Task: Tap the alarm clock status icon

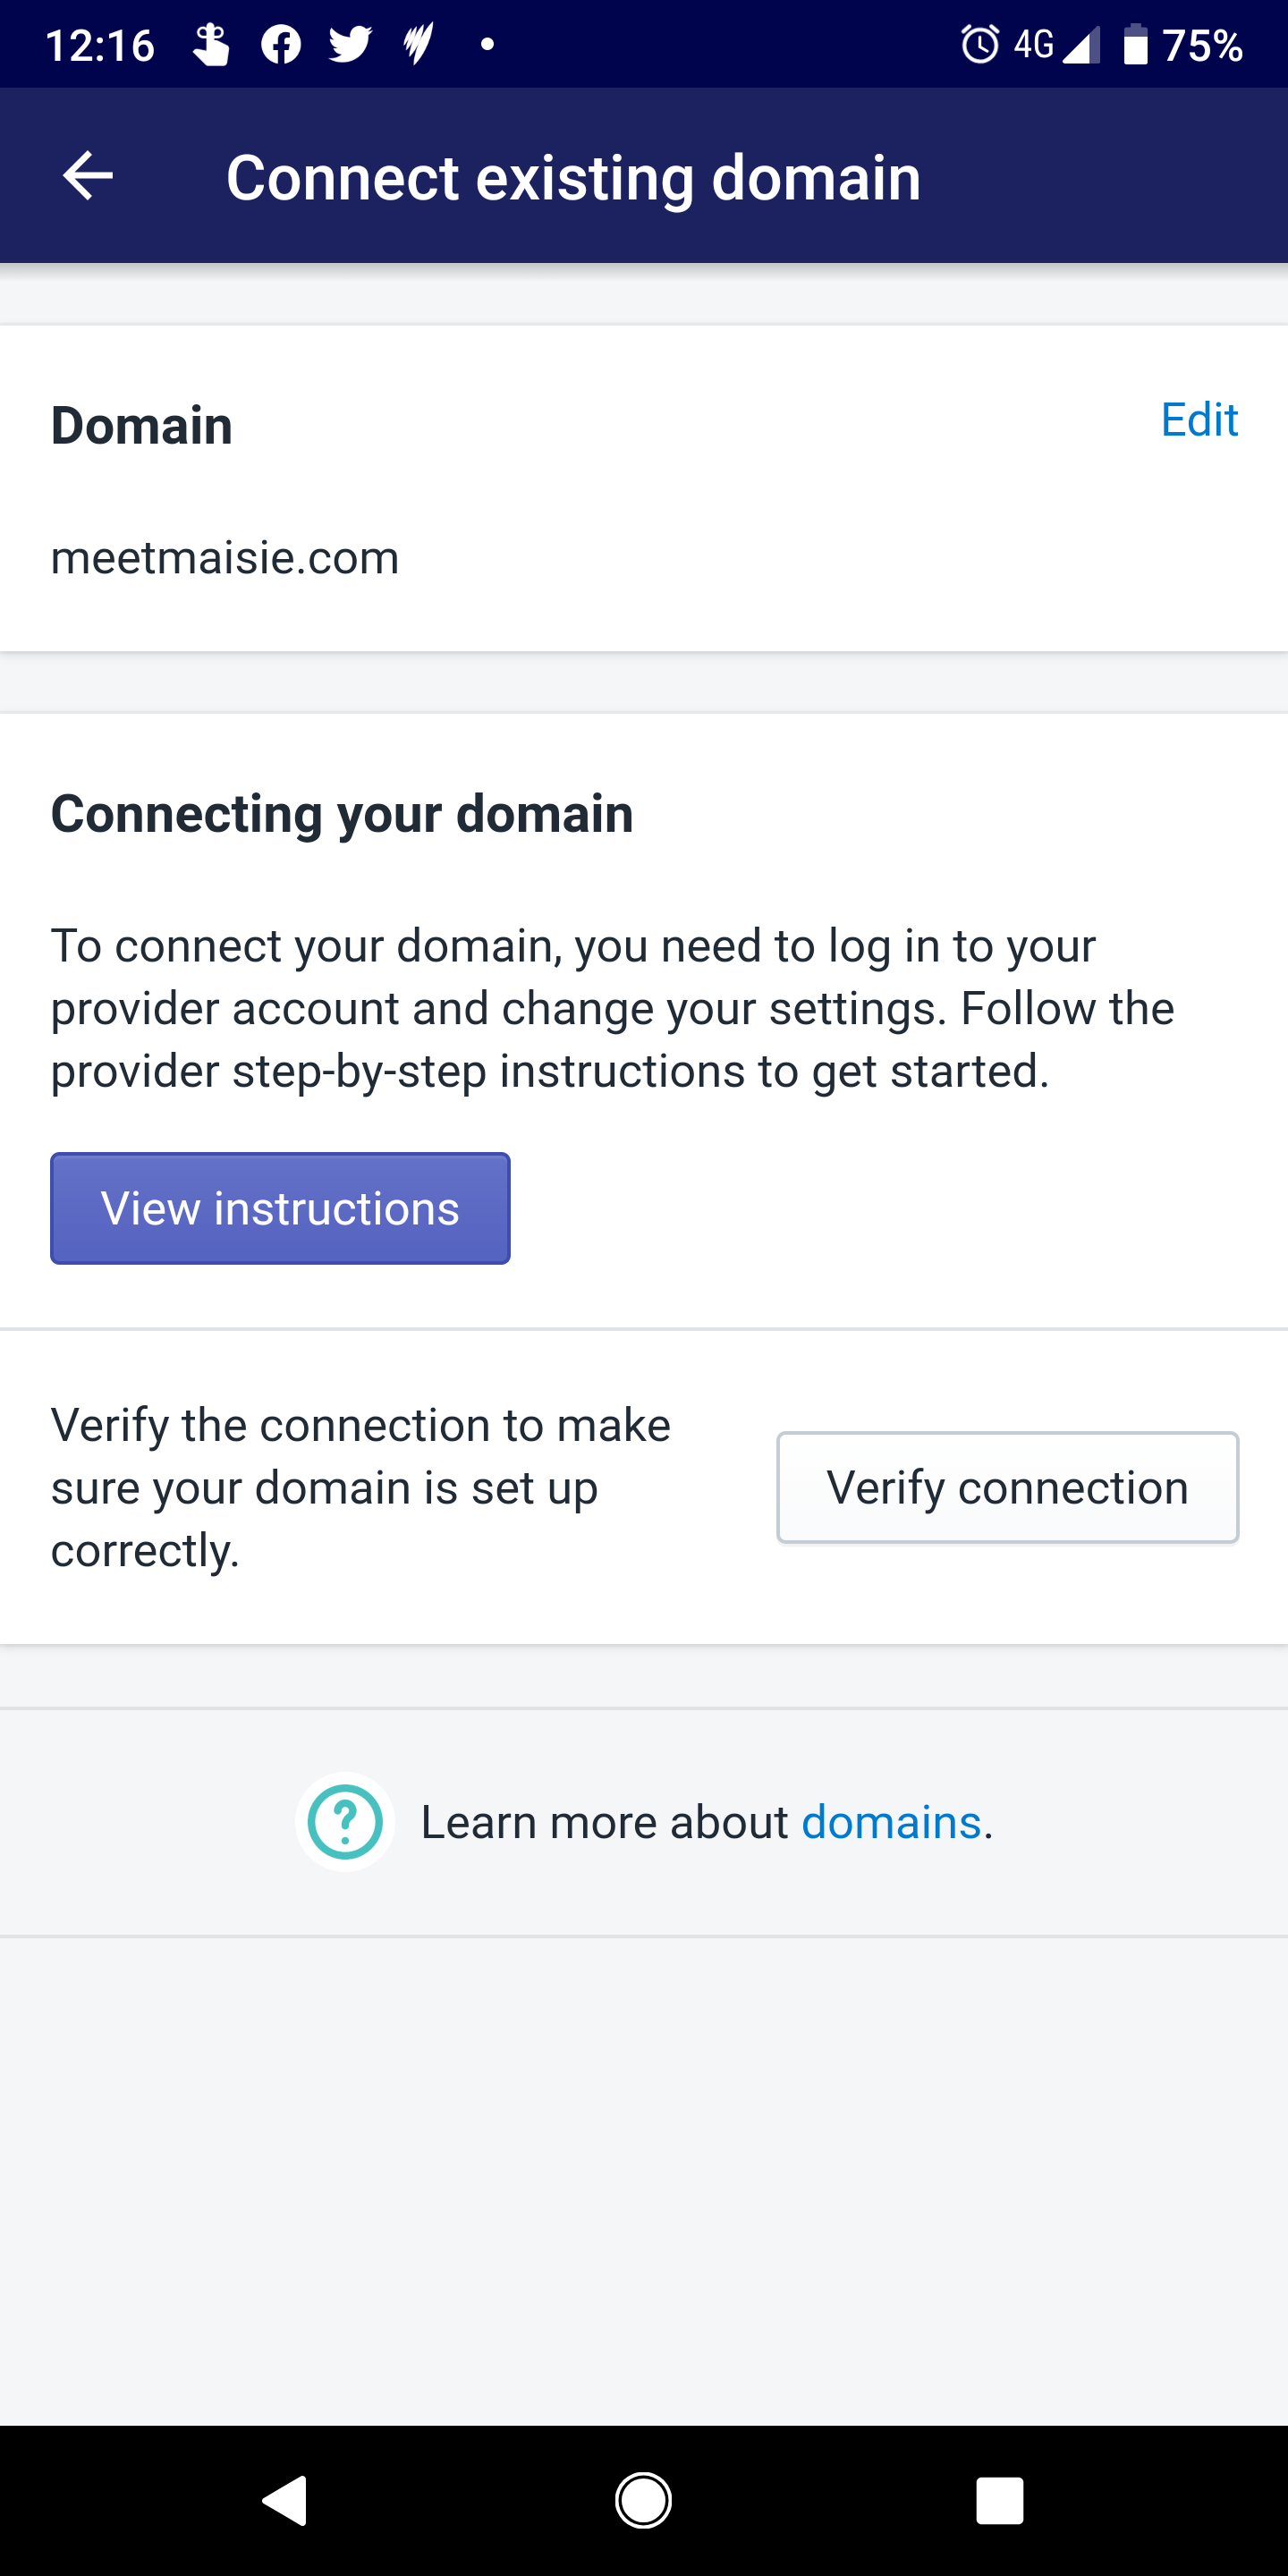Action: [980, 44]
